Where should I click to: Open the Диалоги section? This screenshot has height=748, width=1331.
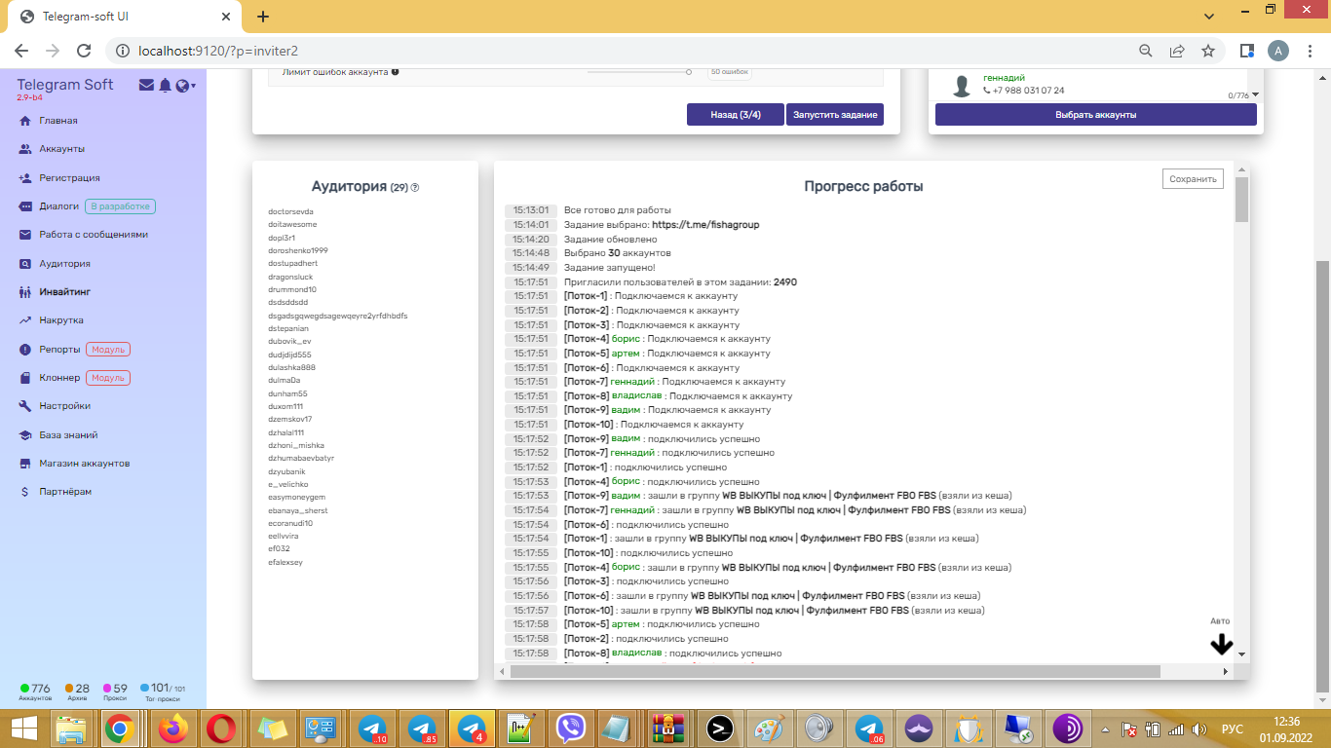tap(58, 206)
